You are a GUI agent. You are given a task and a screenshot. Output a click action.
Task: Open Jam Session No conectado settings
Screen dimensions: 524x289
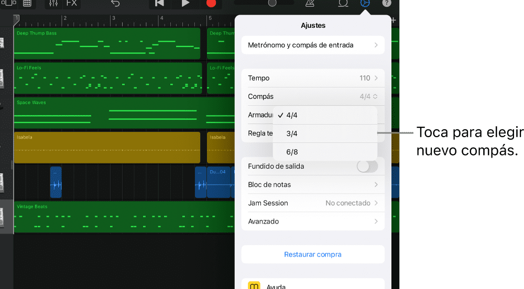pos(313,203)
